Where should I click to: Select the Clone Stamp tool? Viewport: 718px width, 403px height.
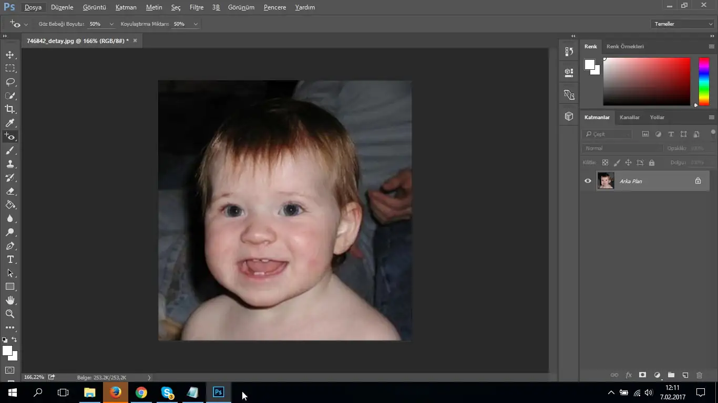[10, 164]
